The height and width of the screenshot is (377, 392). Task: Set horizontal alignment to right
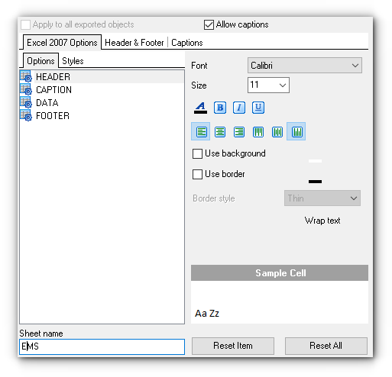[x=239, y=132]
